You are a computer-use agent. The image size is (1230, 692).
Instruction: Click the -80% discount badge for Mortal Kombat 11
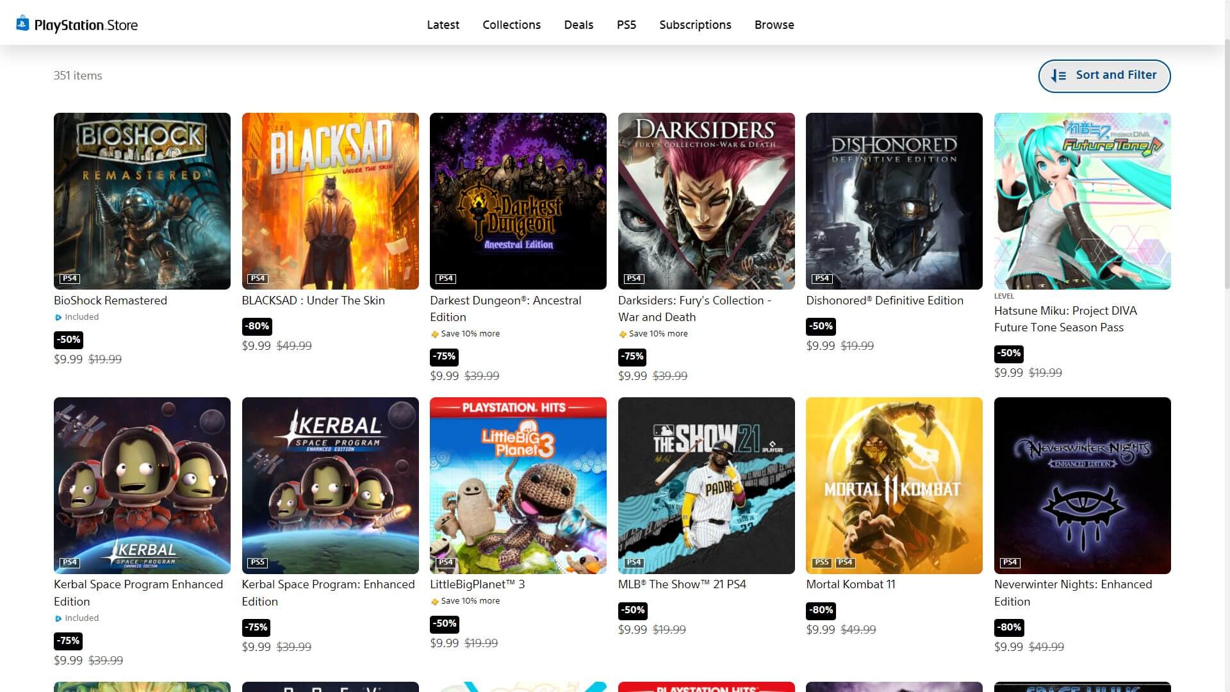(x=821, y=610)
